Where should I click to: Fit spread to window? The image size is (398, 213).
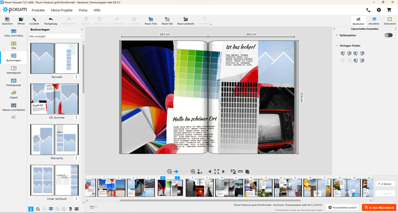click(217, 172)
